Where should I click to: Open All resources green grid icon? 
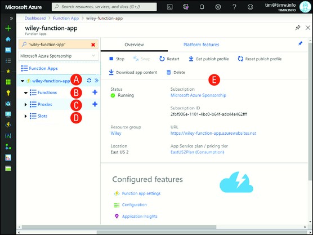pos(8,82)
